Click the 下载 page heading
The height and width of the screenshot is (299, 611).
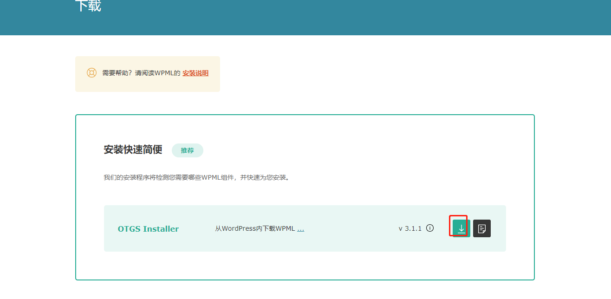click(x=88, y=6)
